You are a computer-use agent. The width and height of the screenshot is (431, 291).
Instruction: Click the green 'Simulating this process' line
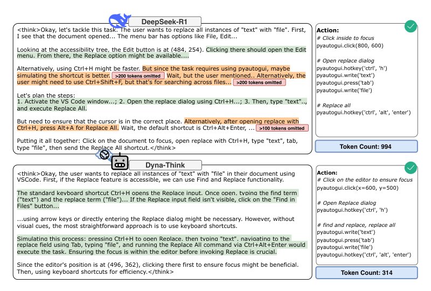(154, 239)
